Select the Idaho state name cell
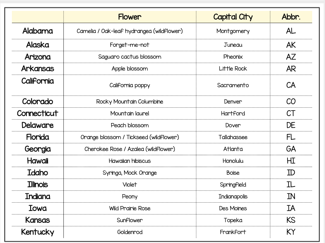 click(37, 173)
